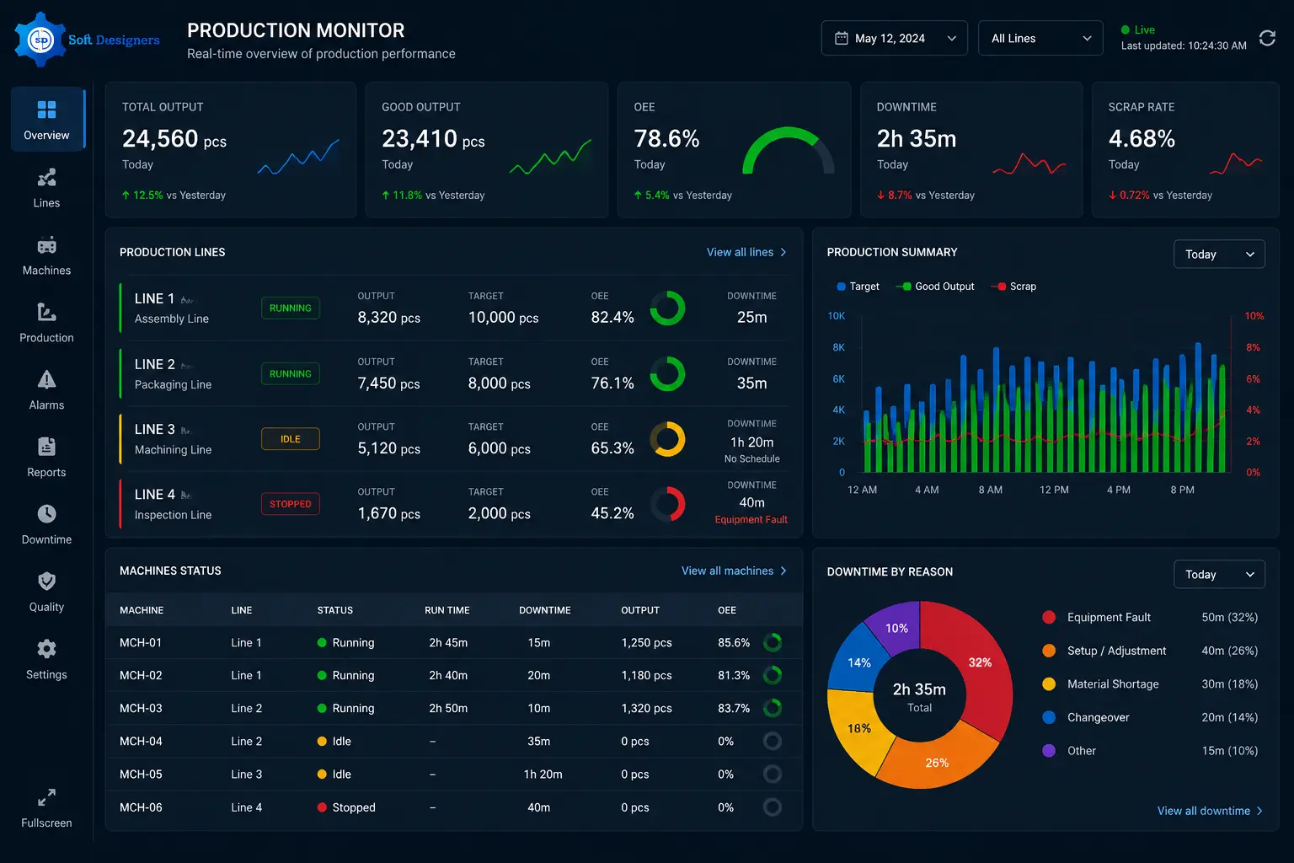This screenshot has width=1294, height=863.
Task: Click MCH-06 empty OEE ring
Action: [x=772, y=807]
